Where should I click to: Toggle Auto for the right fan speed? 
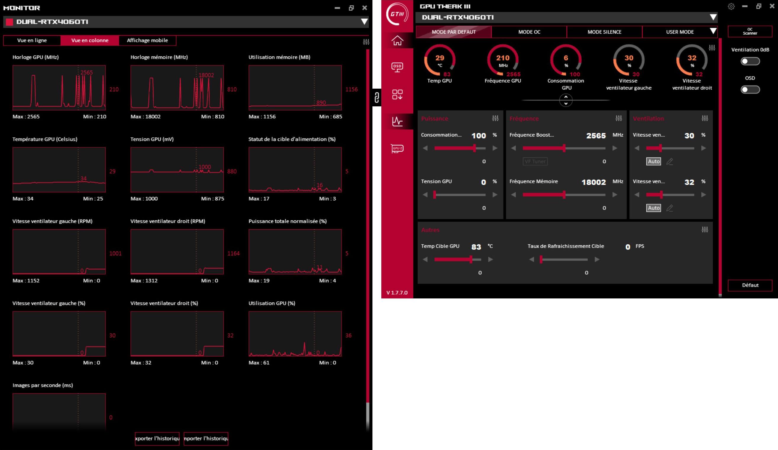point(653,208)
